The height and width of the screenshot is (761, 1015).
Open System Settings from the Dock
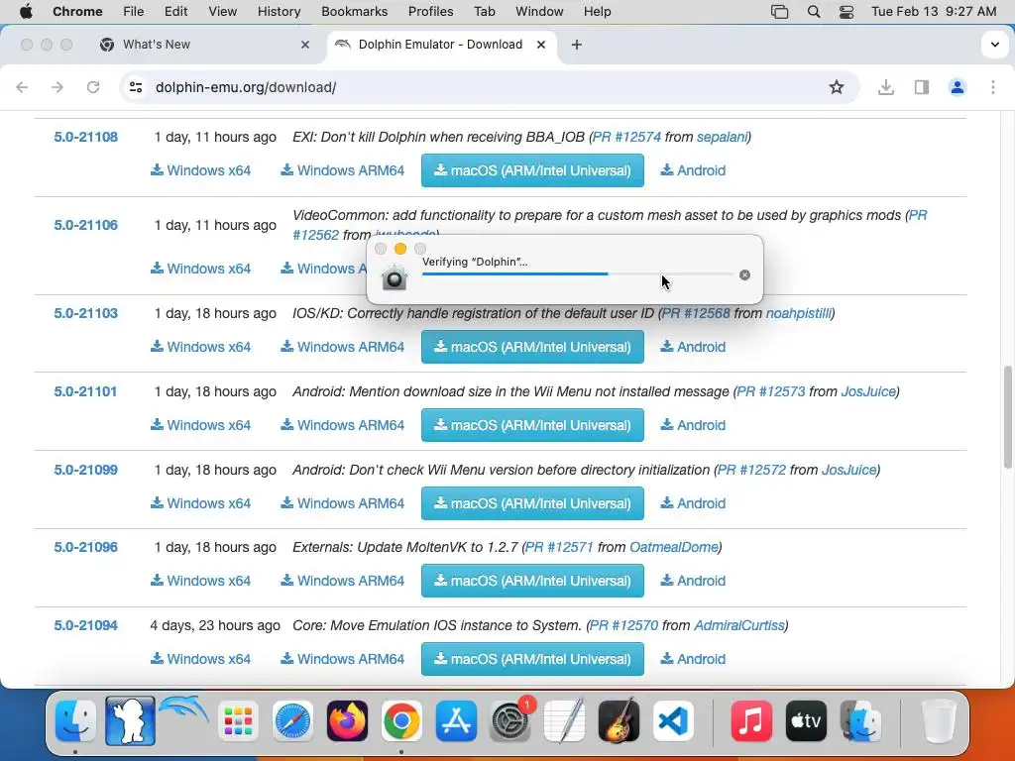(509, 721)
